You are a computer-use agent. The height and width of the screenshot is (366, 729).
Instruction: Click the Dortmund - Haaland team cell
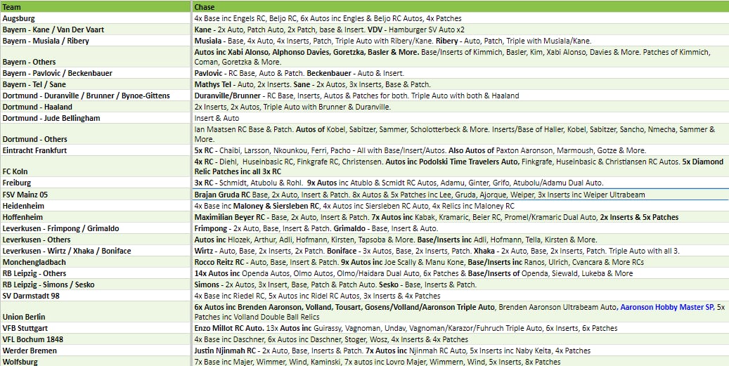(96, 107)
